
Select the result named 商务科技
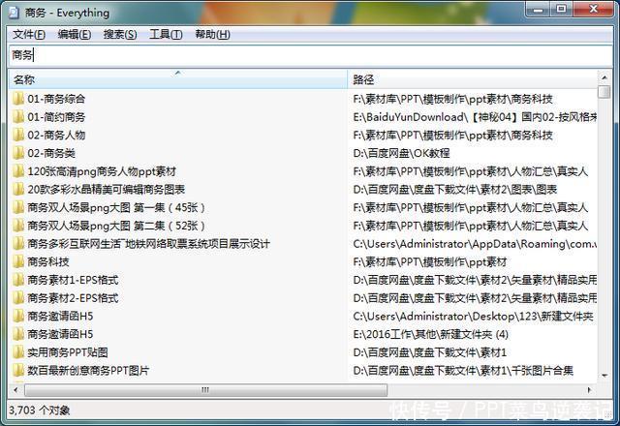[x=48, y=262]
